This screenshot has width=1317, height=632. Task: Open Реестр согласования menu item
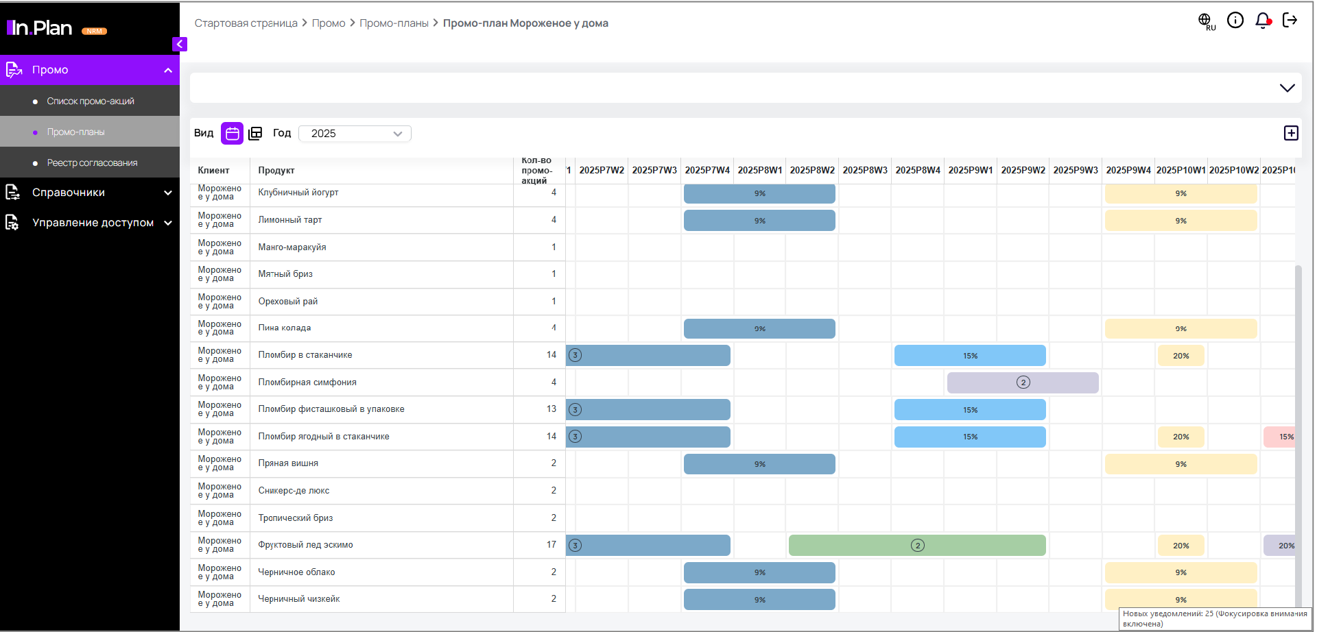point(92,163)
